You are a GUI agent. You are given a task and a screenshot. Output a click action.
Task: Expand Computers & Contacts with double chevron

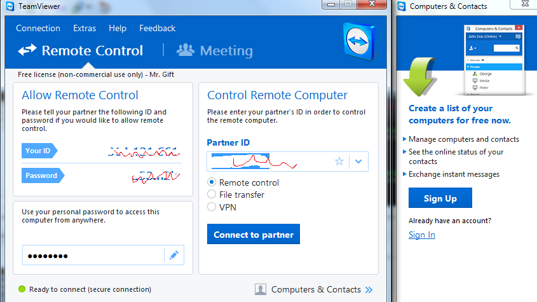point(369,290)
